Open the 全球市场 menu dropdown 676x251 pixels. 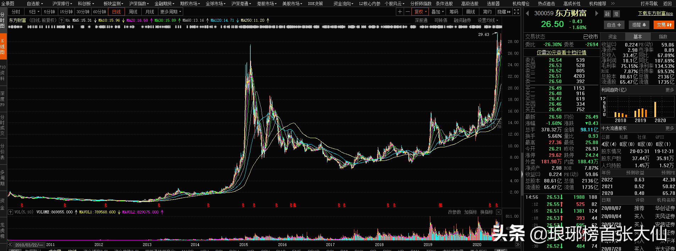pos(216,4)
